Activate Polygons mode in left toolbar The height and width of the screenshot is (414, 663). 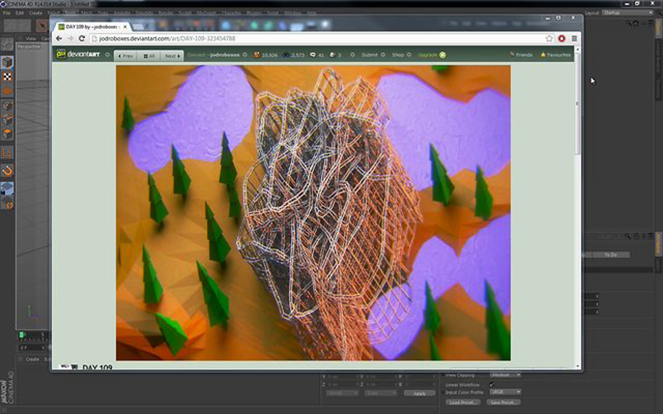(x=7, y=134)
